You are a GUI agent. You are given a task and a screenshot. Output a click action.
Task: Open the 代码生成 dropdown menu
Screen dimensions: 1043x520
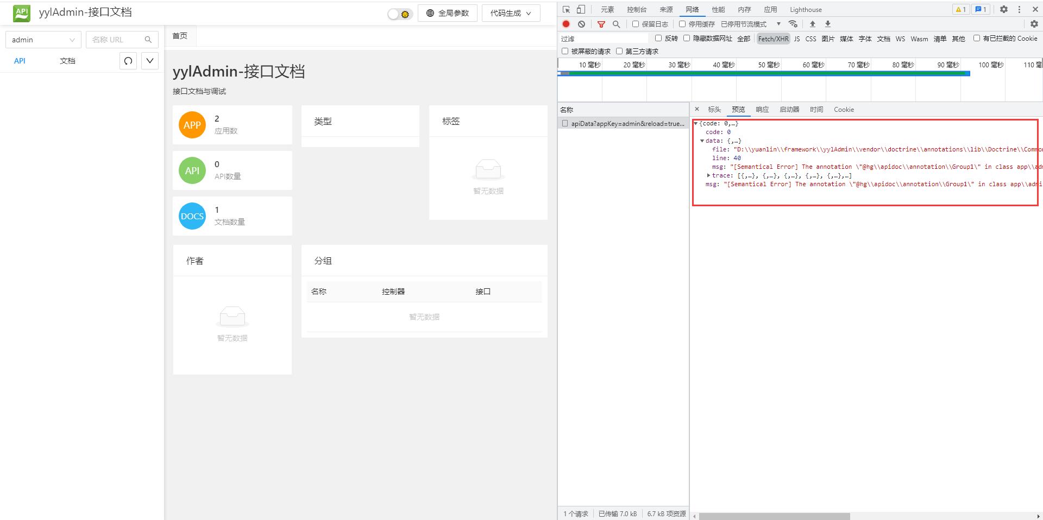[x=511, y=13]
